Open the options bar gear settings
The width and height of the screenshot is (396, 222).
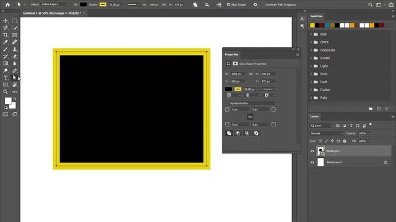255,4
